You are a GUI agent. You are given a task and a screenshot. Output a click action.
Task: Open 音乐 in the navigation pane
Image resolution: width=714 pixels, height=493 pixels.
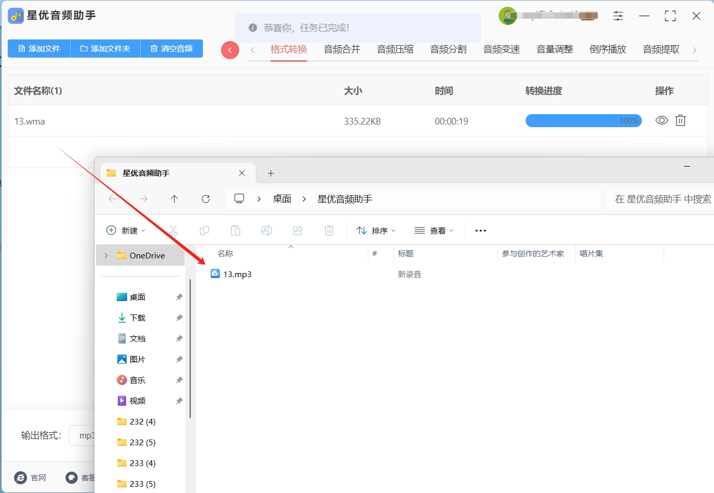click(x=138, y=380)
